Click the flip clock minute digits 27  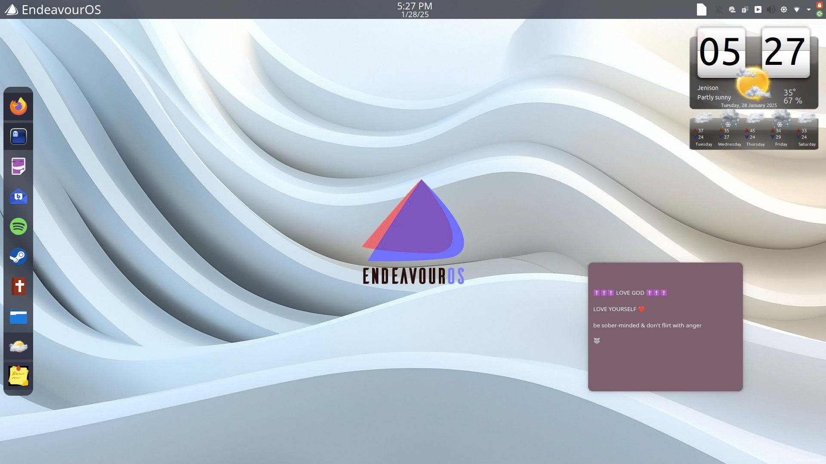pyautogui.click(x=786, y=52)
